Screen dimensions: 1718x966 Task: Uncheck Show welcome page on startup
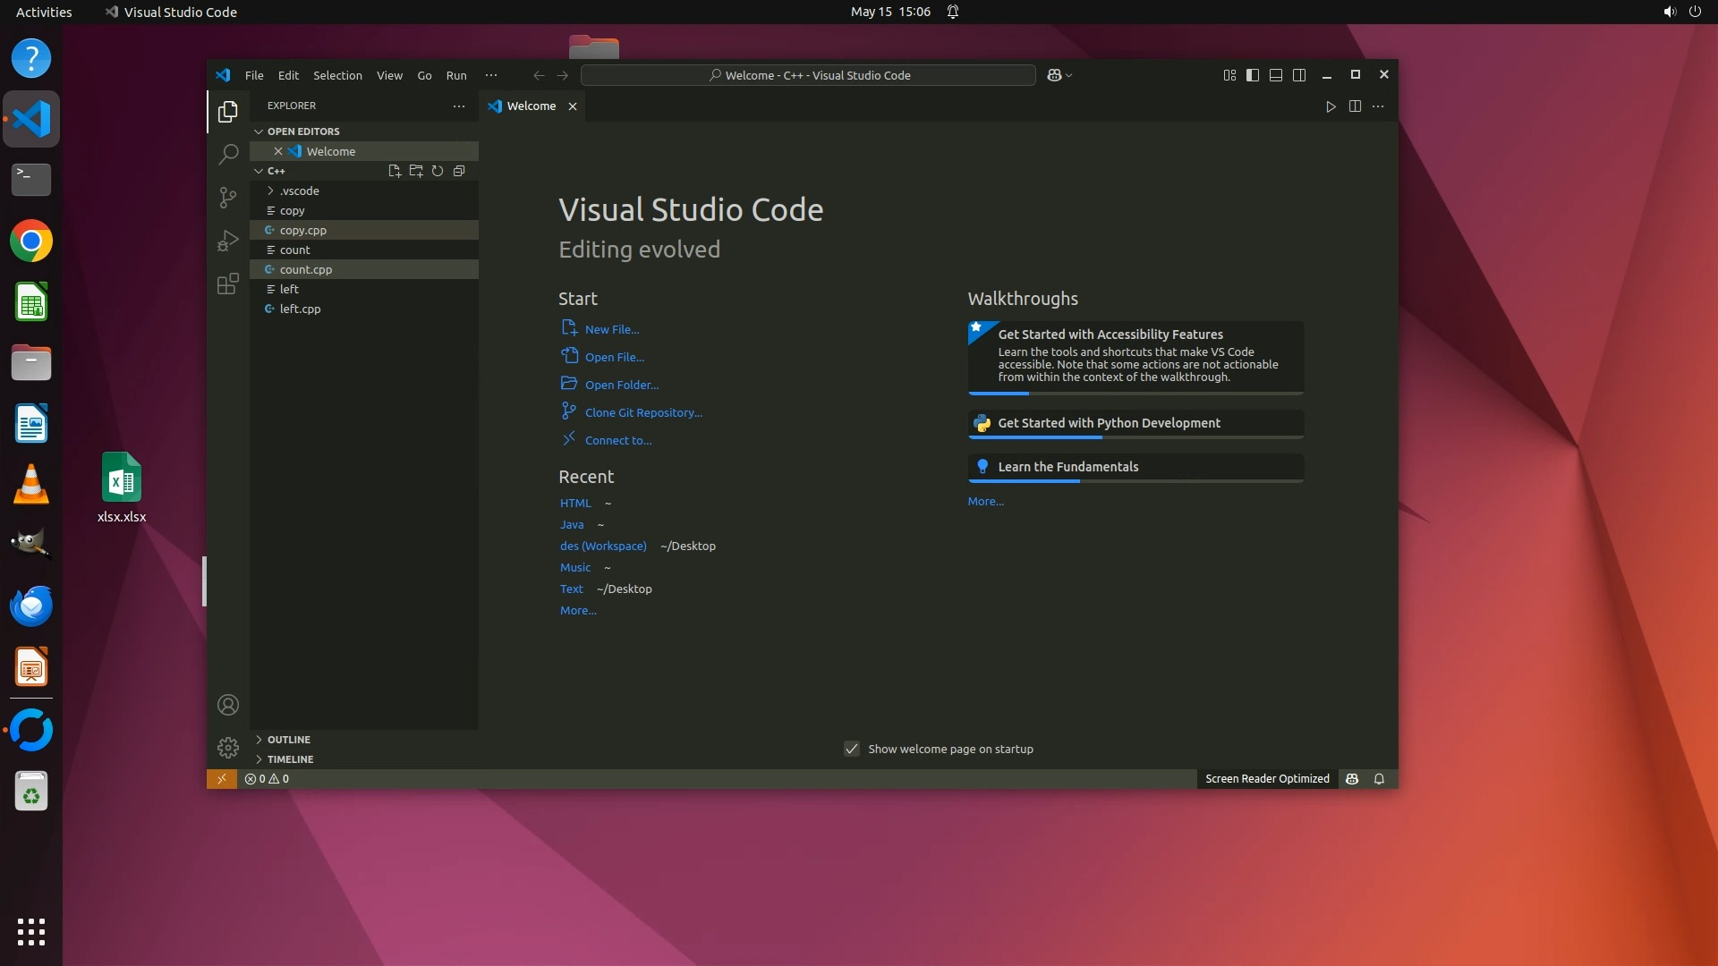point(852,749)
